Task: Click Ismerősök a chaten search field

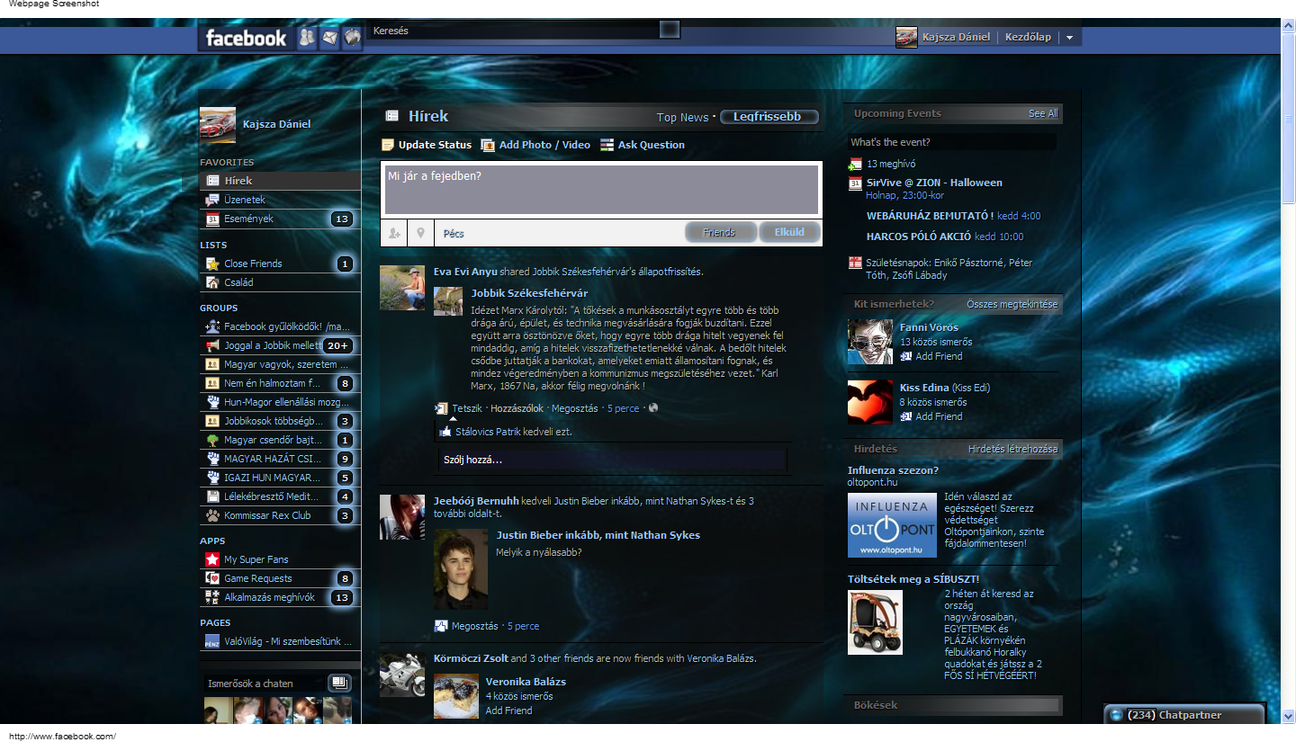Action: (x=264, y=684)
